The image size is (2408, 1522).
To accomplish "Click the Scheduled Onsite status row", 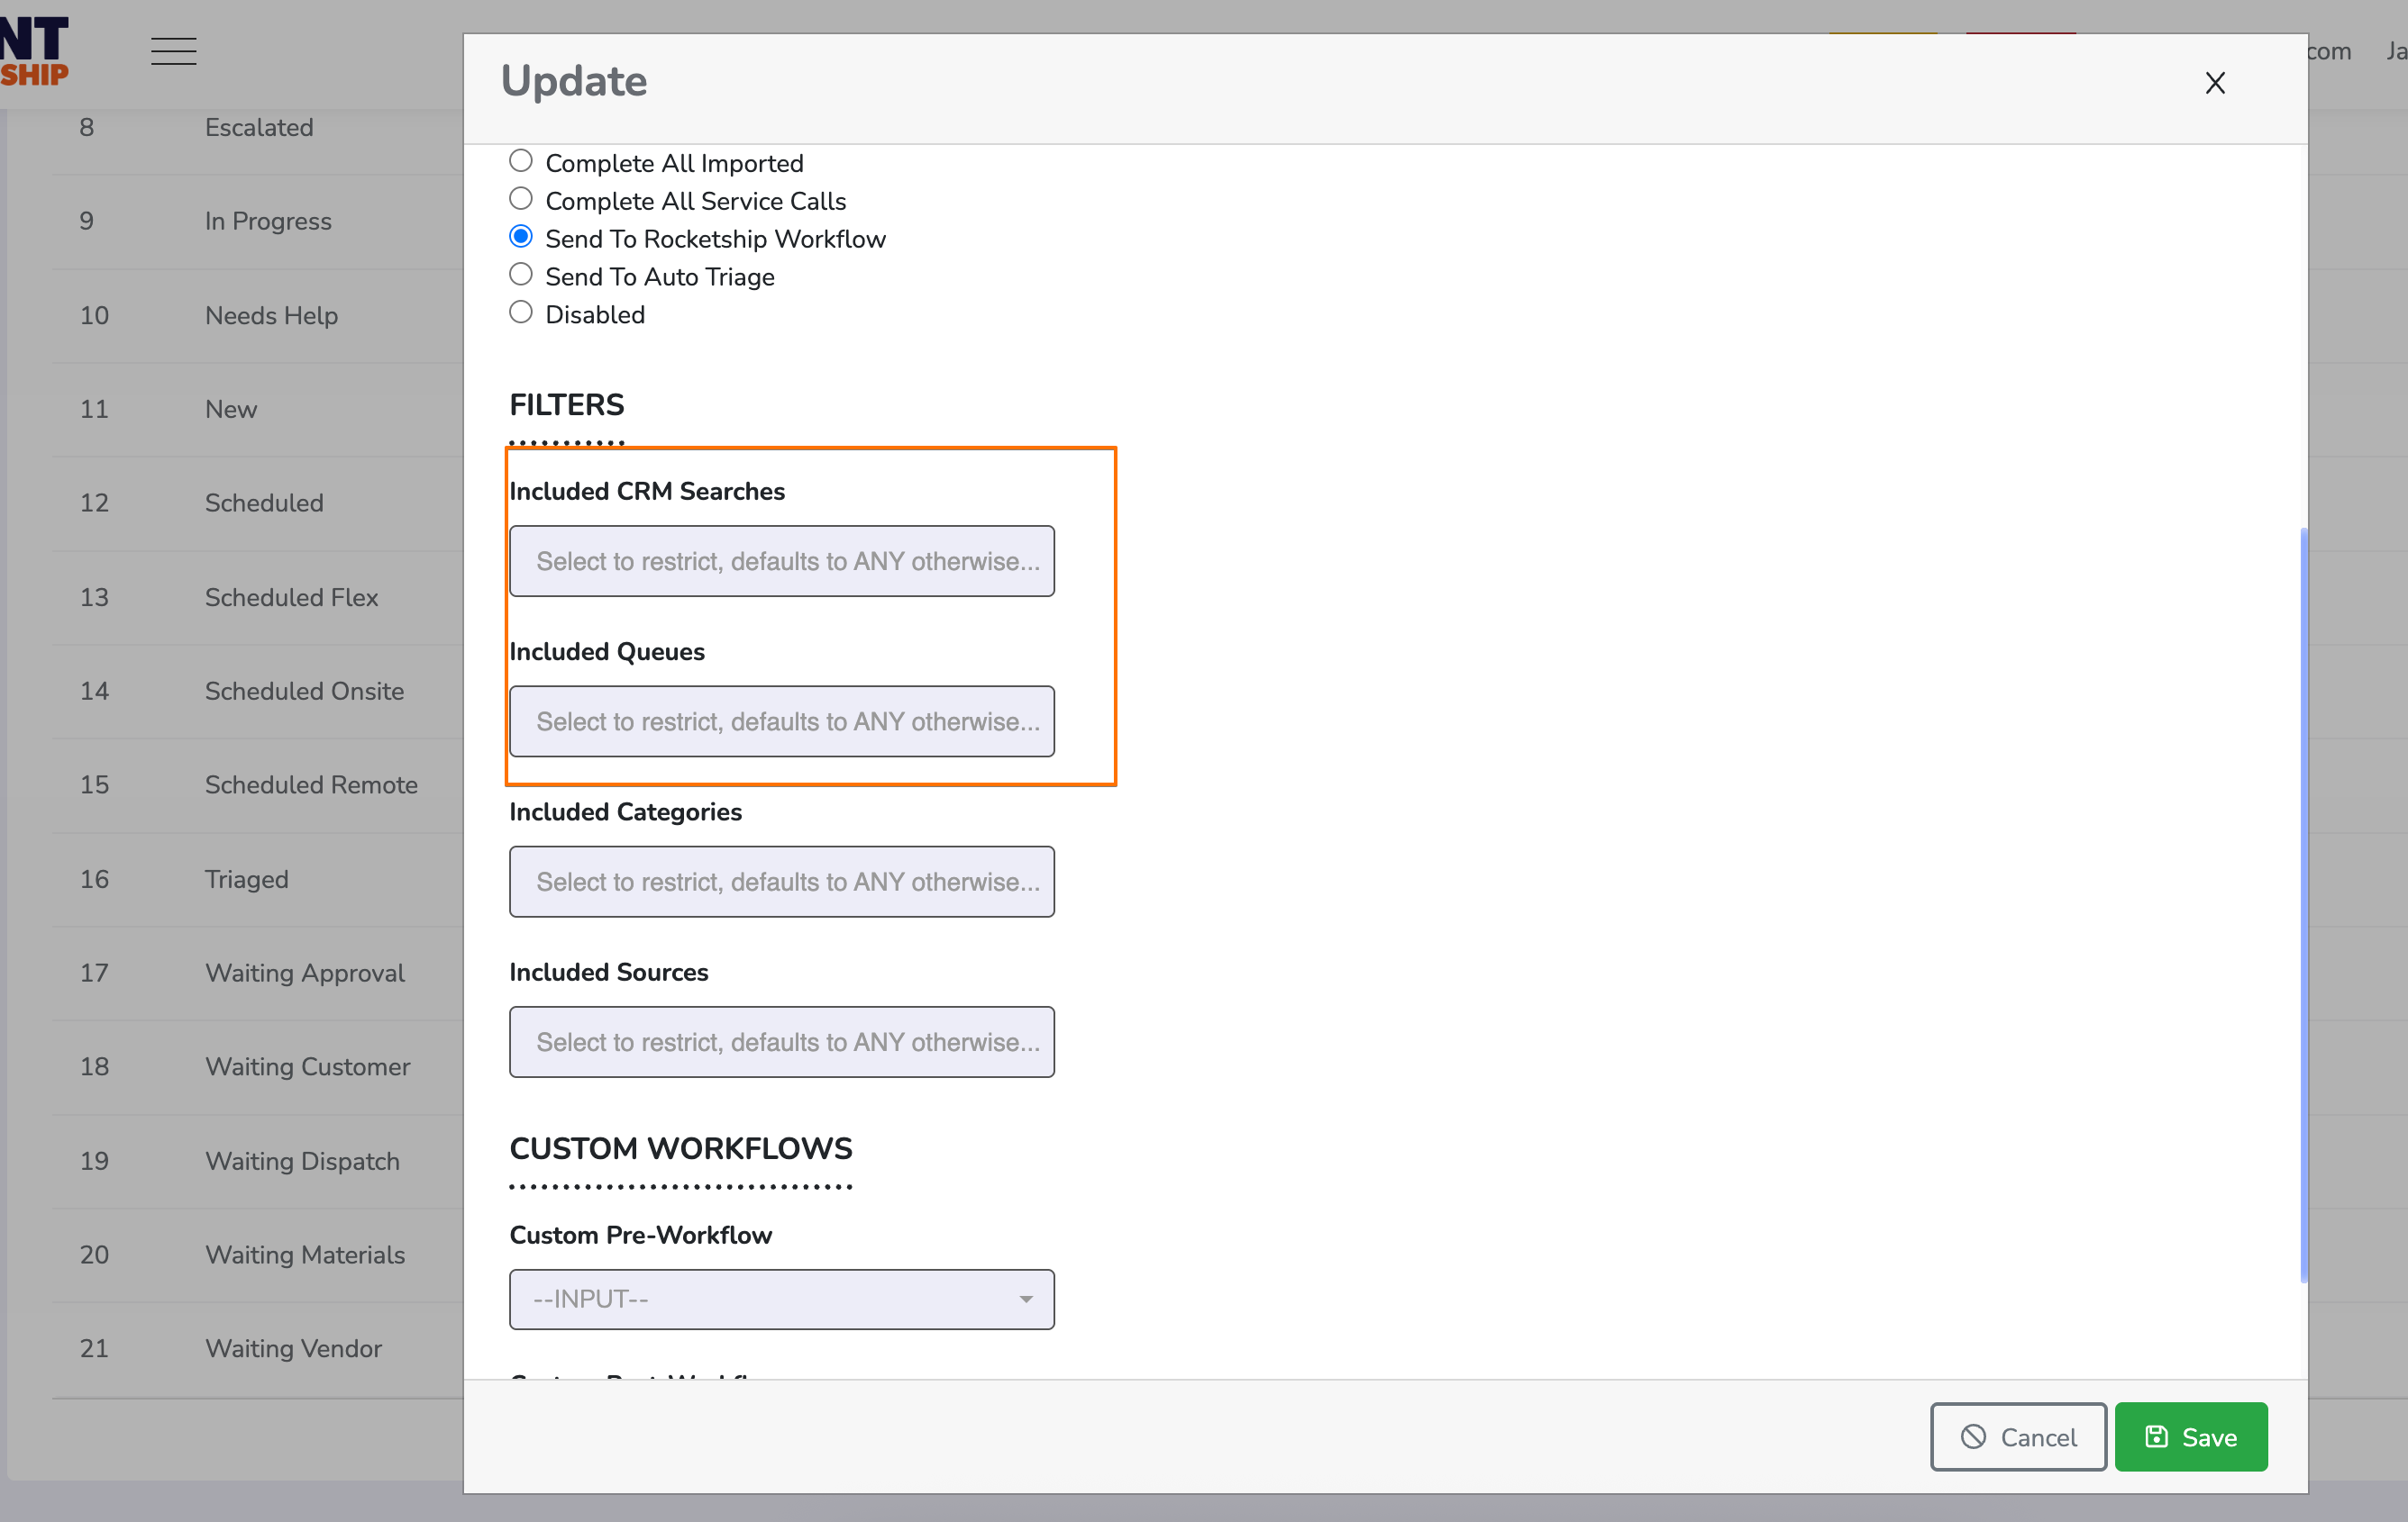I will (304, 691).
